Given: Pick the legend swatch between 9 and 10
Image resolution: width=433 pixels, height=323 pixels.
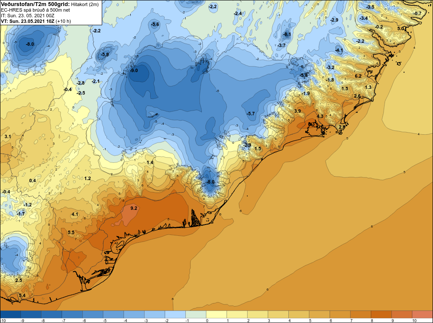Looking at the screenshot, I should (x=402, y=314).
